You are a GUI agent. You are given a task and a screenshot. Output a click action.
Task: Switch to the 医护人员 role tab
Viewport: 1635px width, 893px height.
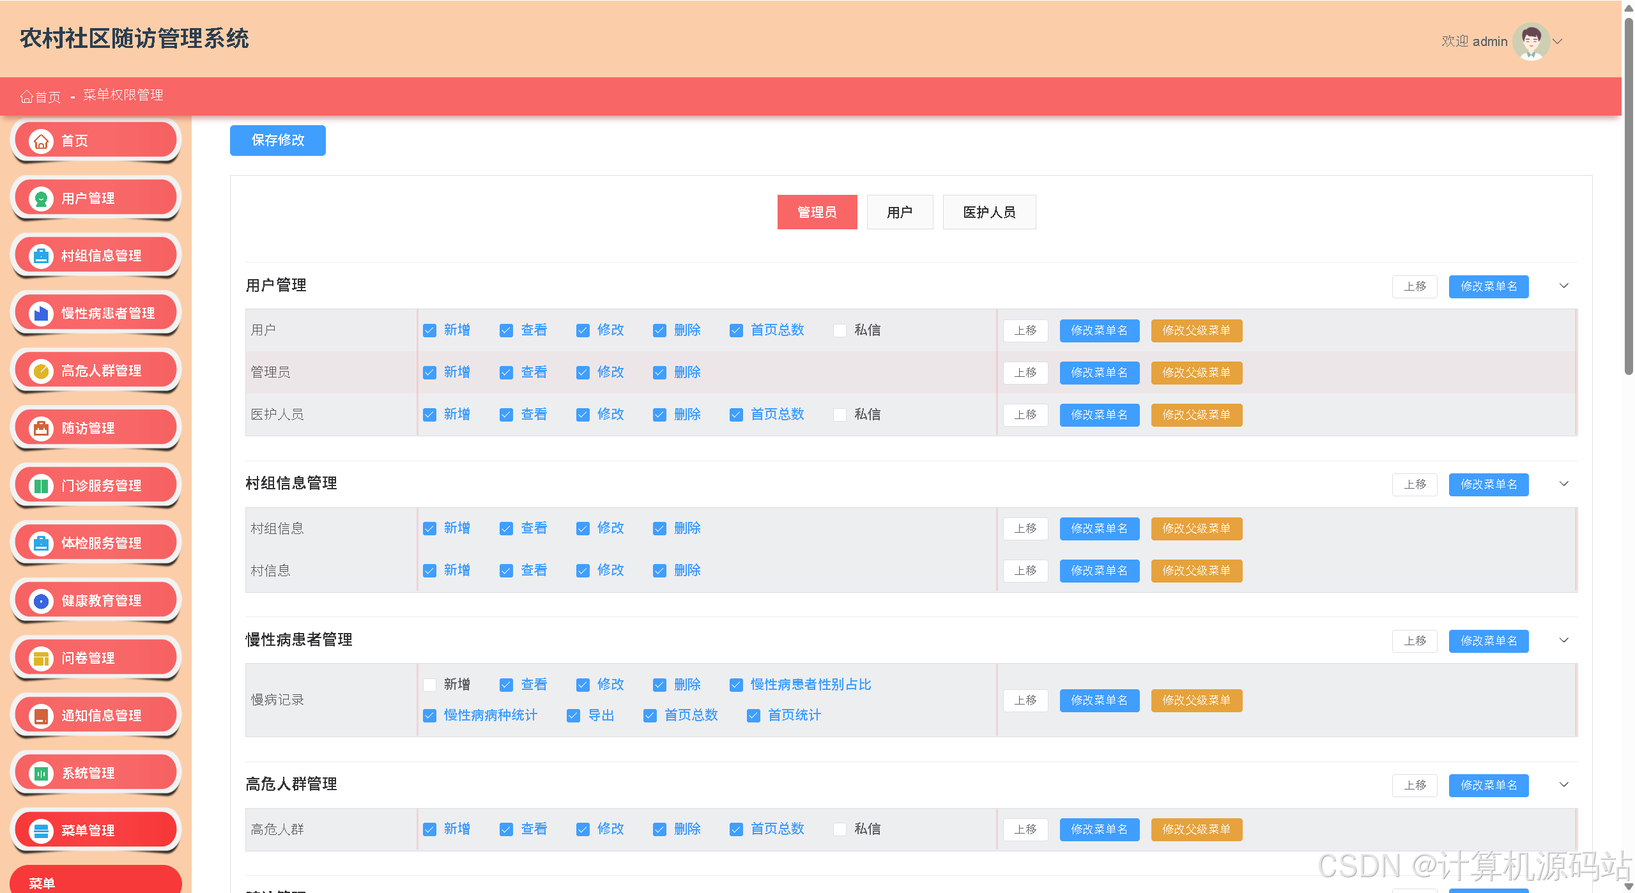tap(989, 212)
